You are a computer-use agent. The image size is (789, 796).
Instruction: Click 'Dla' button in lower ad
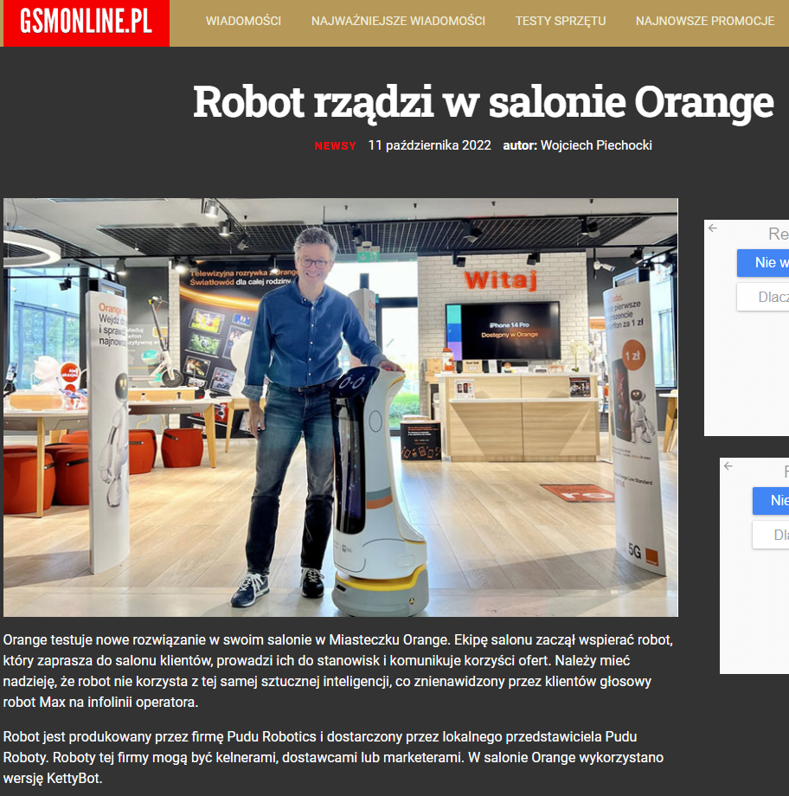pyautogui.click(x=771, y=535)
